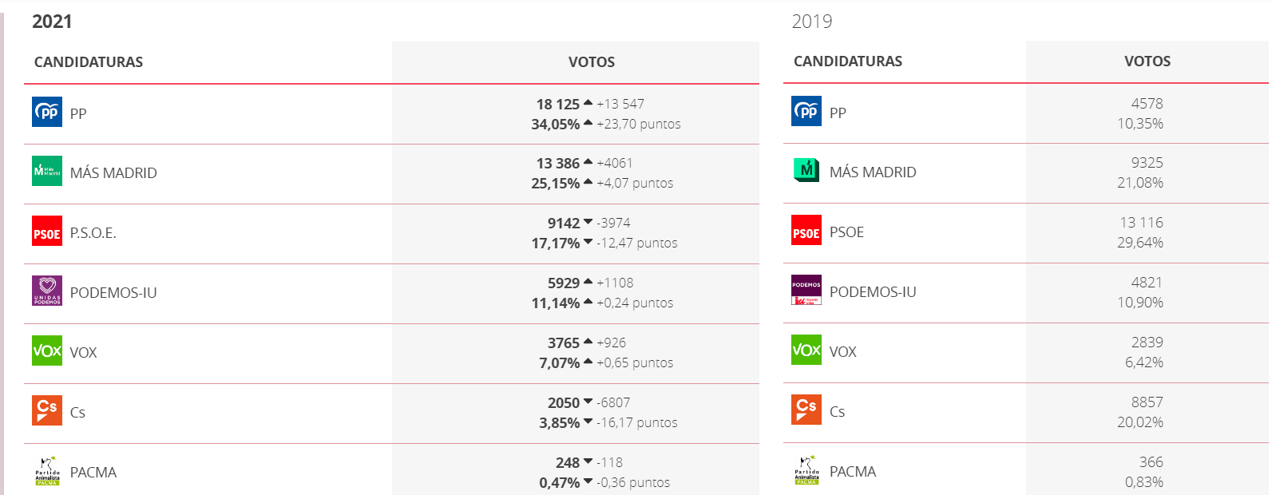Click the MÁS MADRID name in 2021 table
Screen dimensions: 1272x495
tap(113, 172)
